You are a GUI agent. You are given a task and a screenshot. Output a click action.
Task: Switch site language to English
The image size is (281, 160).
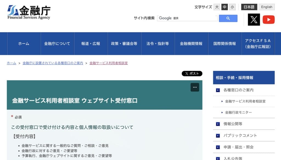266,7
